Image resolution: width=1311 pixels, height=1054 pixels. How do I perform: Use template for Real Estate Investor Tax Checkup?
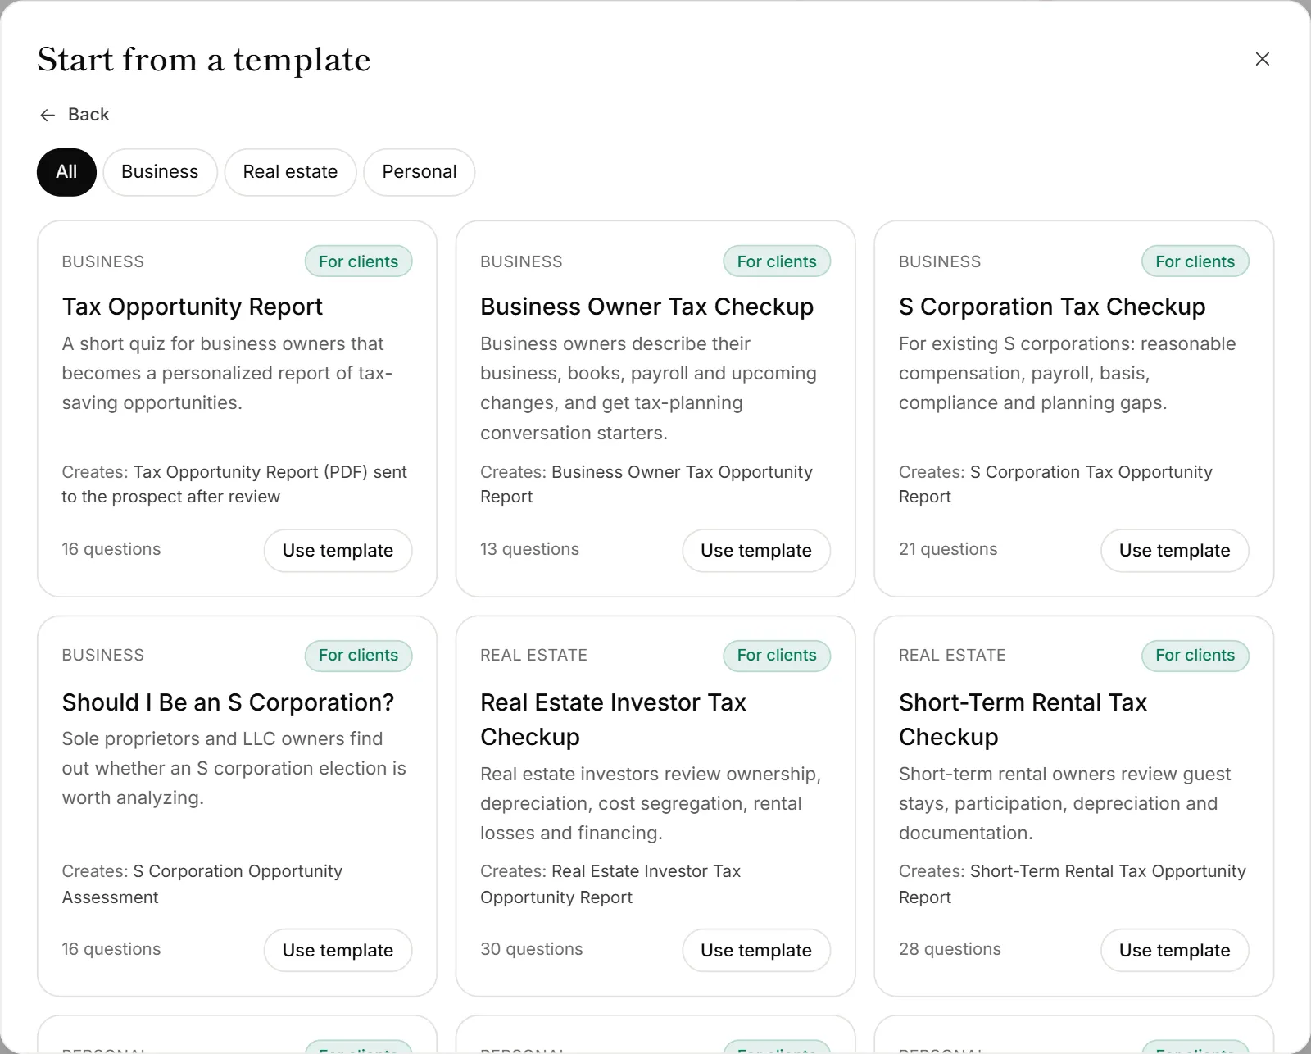pos(756,950)
